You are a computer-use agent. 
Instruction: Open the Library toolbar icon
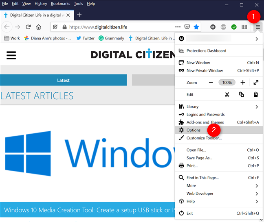coord(244,27)
